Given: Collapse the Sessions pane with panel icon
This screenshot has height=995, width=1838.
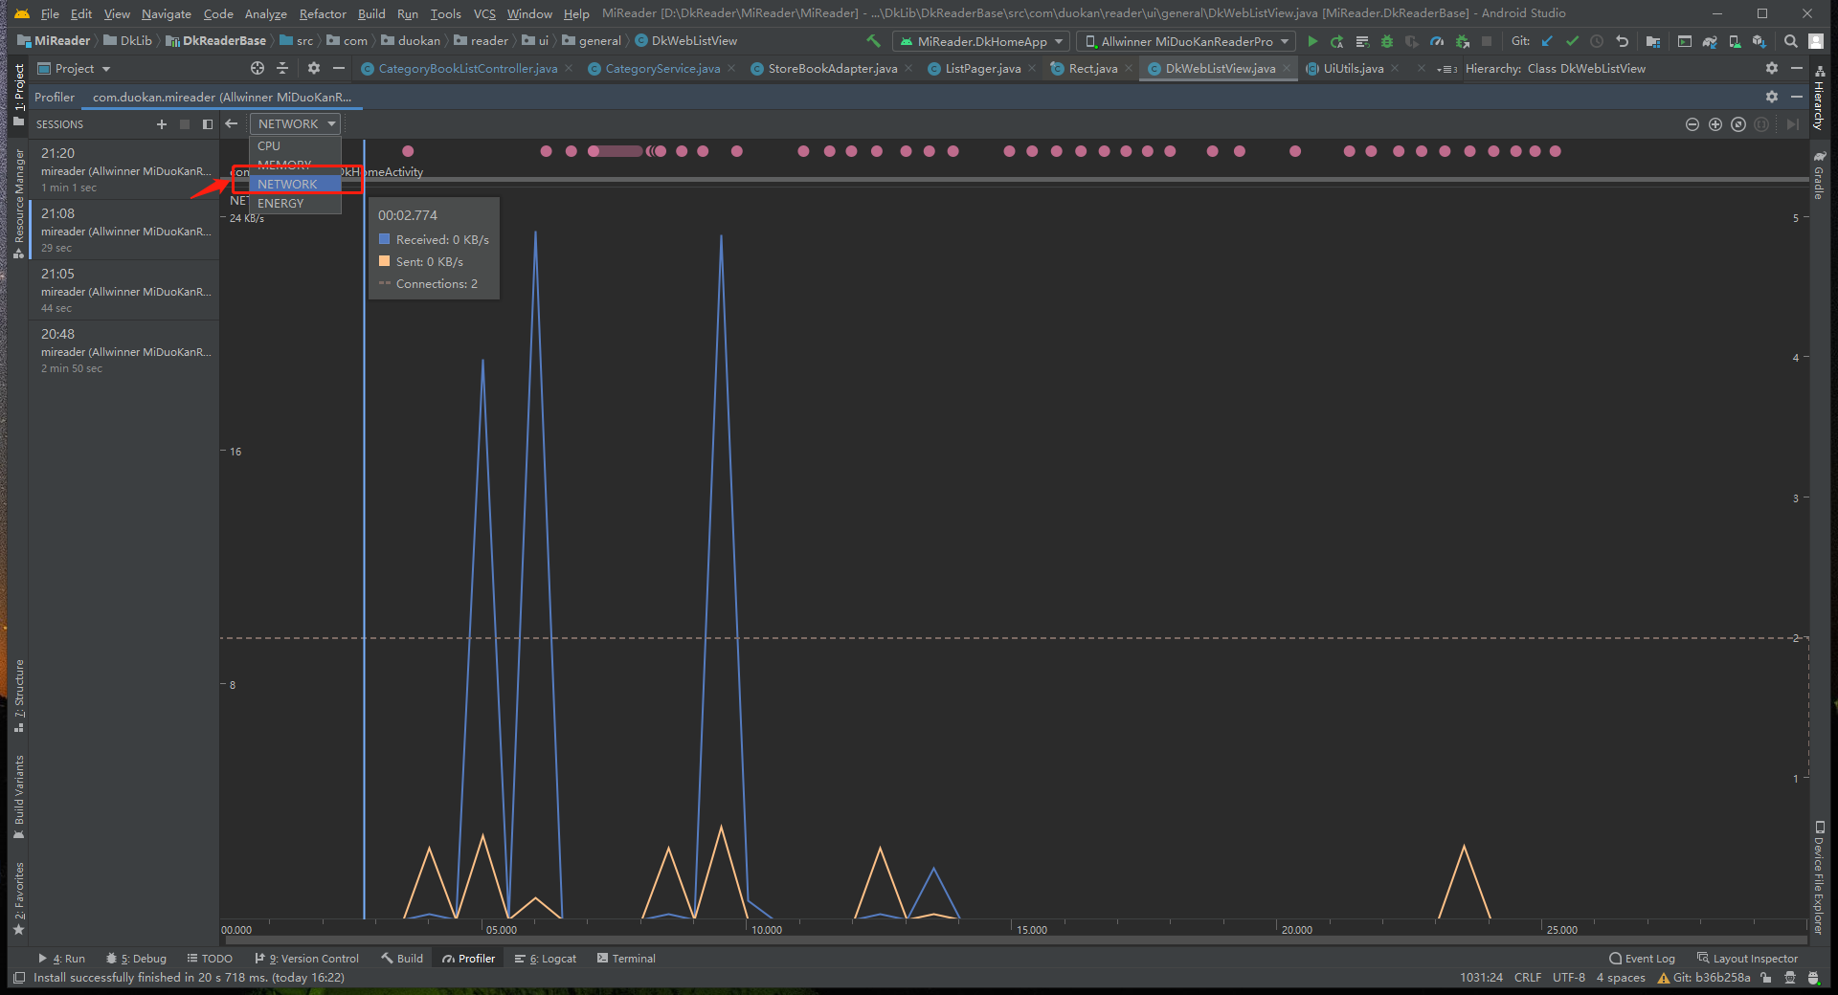Looking at the screenshot, I should click(207, 124).
